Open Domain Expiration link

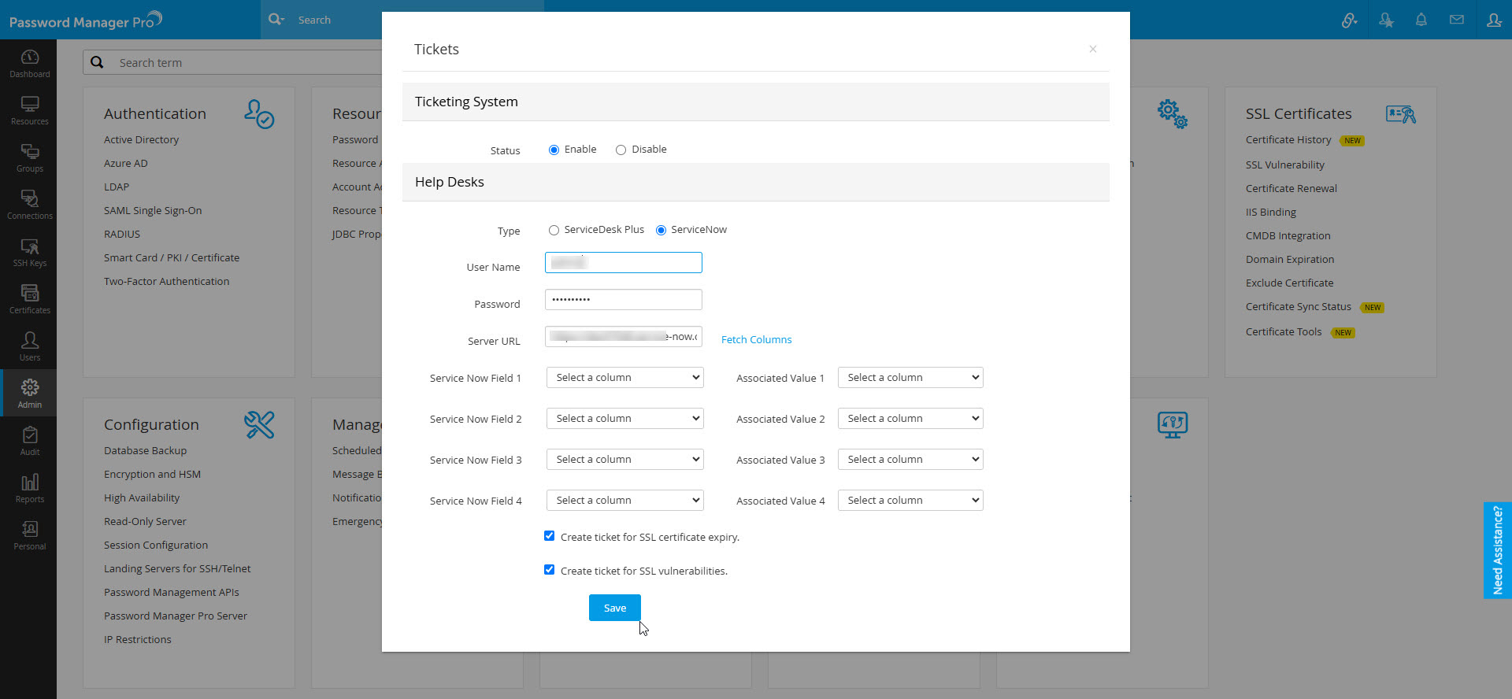(x=1290, y=259)
